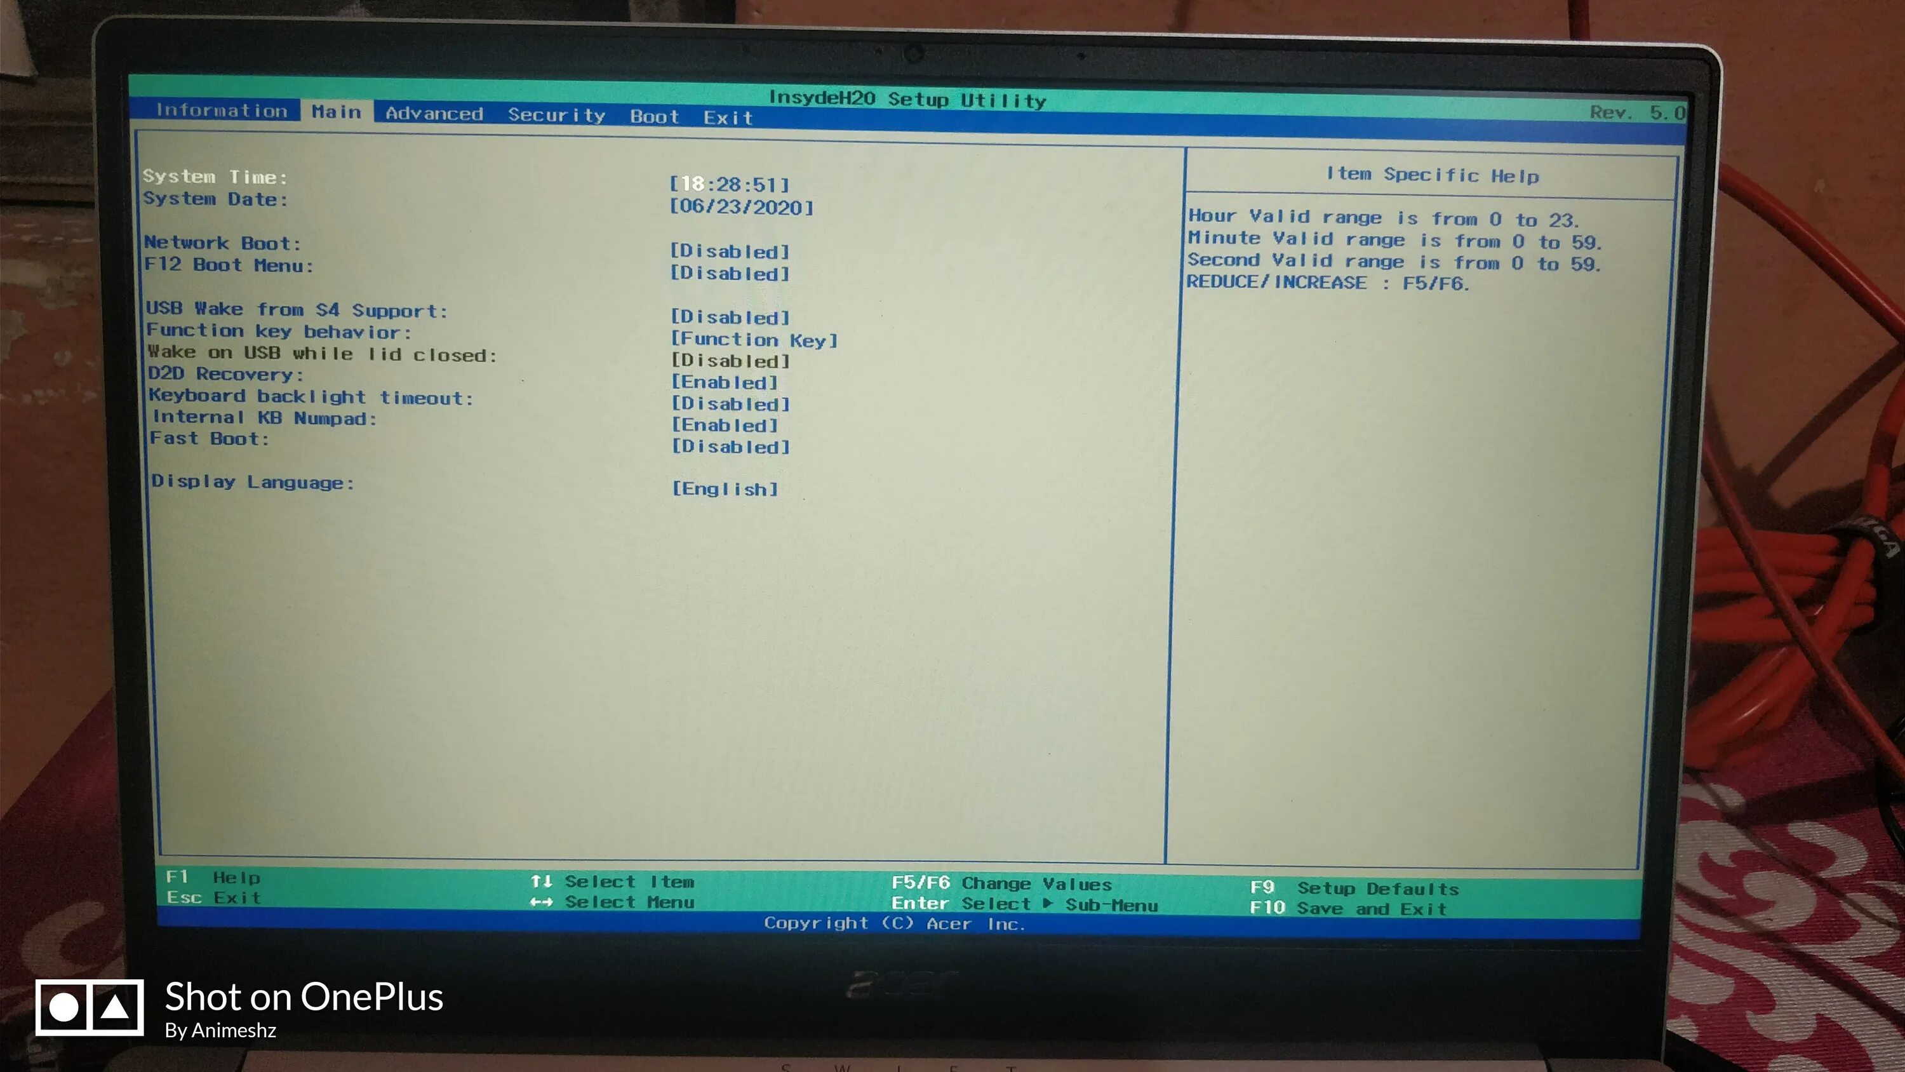Enable USB Wake from S4 Support
Viewport: 1905px width, 1072px height.
tap(730, 317)
